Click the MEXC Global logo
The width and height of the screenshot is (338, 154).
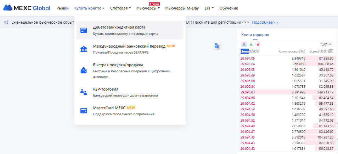27,8
